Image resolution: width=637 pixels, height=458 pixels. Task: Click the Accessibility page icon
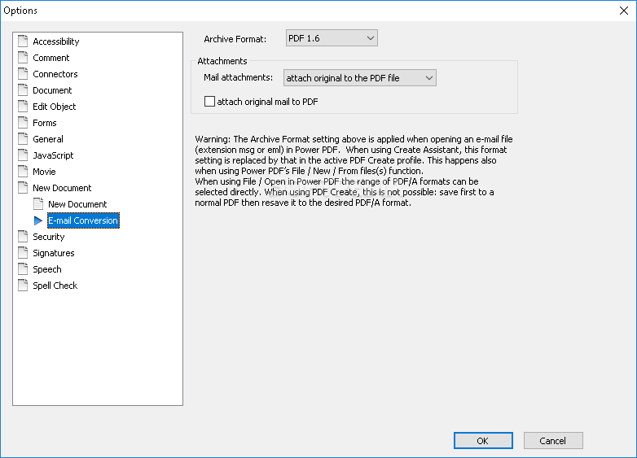point(23,41)
